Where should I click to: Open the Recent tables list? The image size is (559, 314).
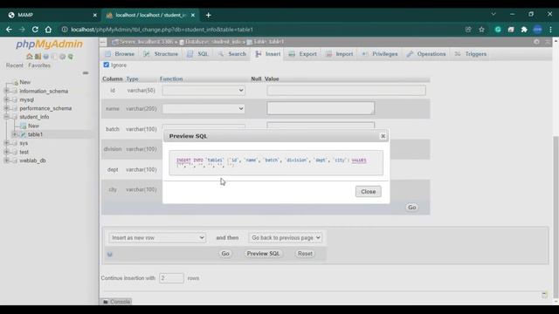click(15, 65)
